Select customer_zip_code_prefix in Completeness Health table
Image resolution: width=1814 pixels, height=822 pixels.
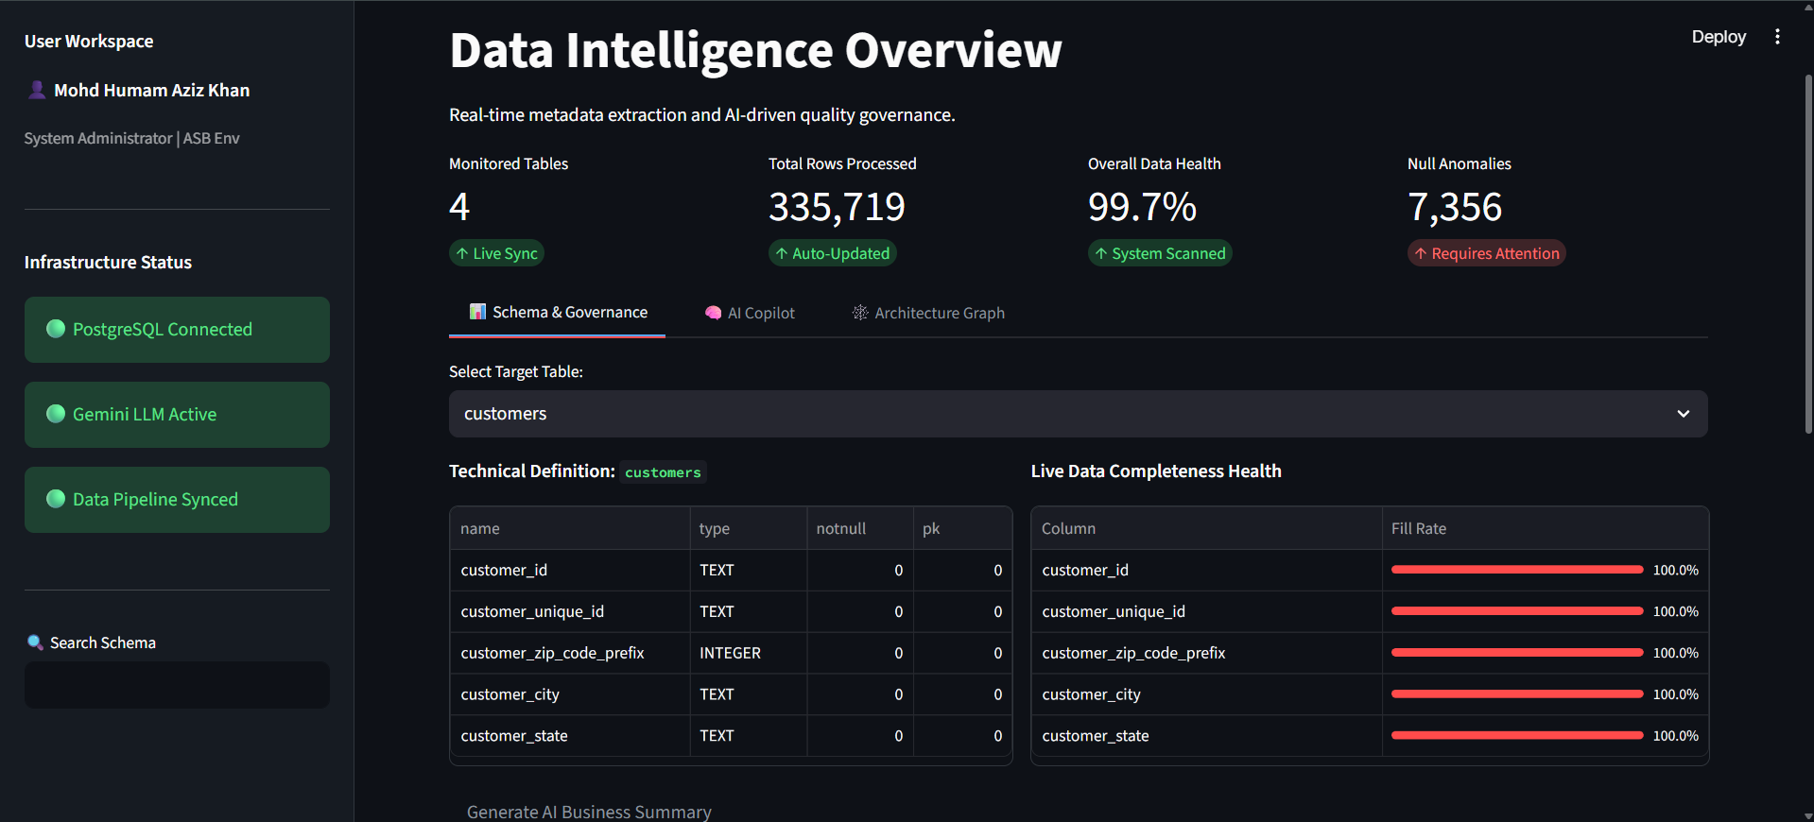pos(1207,653)
